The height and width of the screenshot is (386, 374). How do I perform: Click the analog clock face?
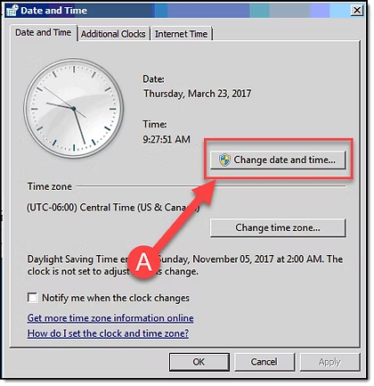[x=73, y=109]
